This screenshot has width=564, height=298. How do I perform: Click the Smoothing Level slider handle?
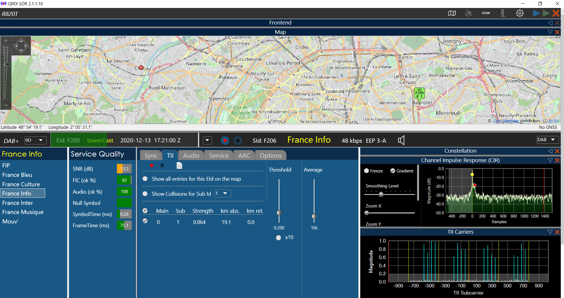click(381, 195)
